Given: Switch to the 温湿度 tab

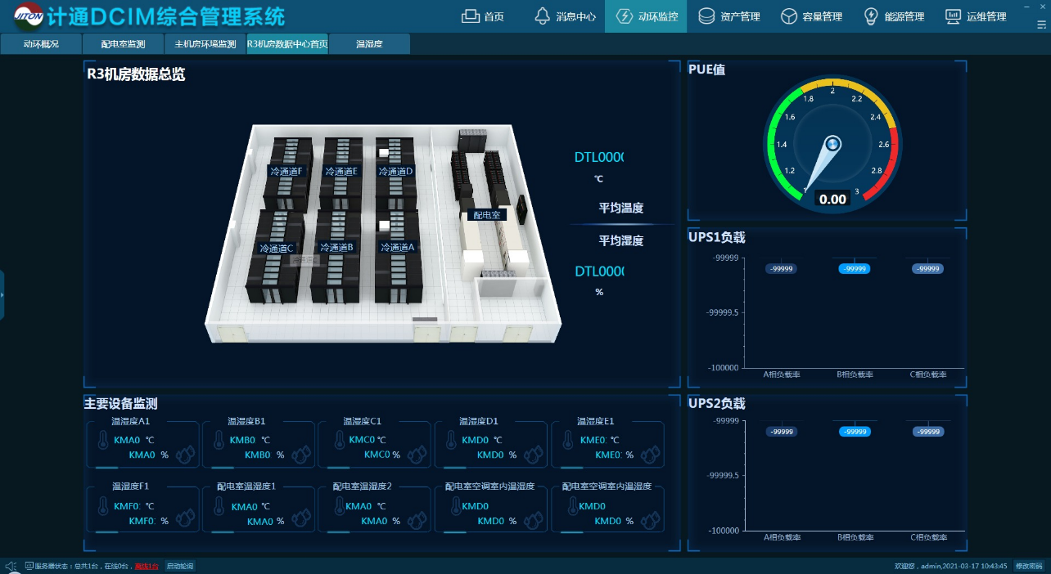Looking at the screenshot, I should click(x=369, y=44).
